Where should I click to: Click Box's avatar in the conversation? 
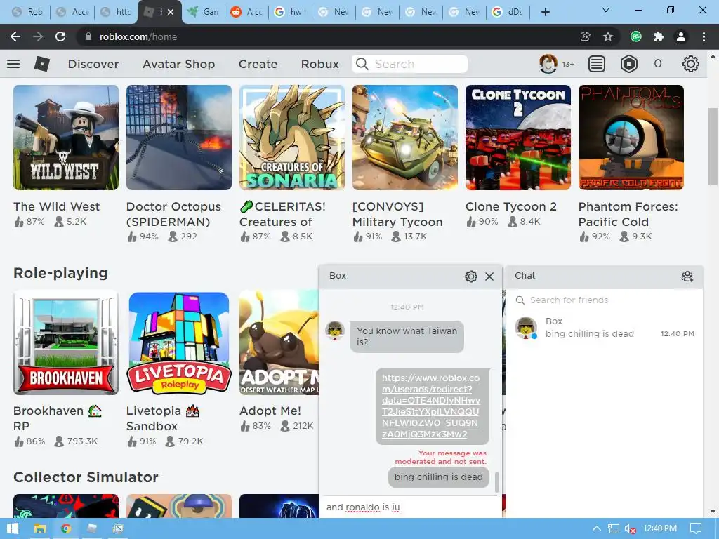[335, 331]
